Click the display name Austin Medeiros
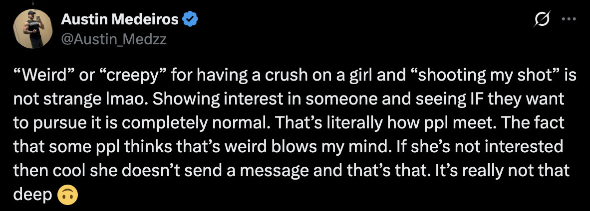 coord(119,20)
